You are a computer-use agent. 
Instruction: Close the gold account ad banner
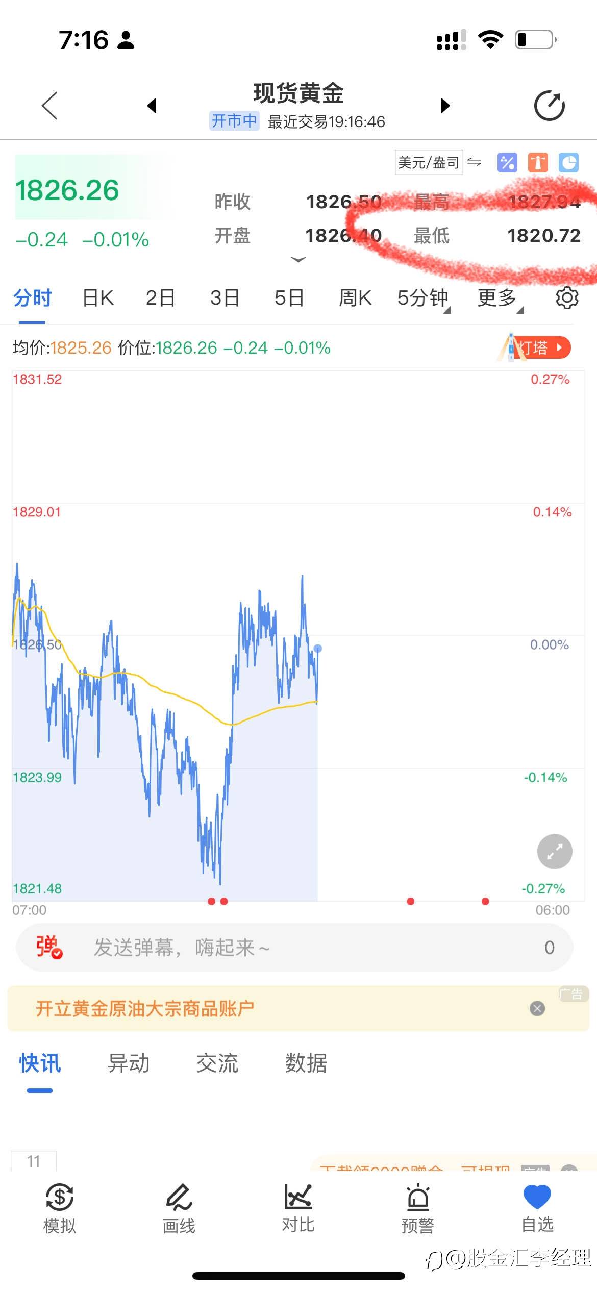click(537, 1008)
